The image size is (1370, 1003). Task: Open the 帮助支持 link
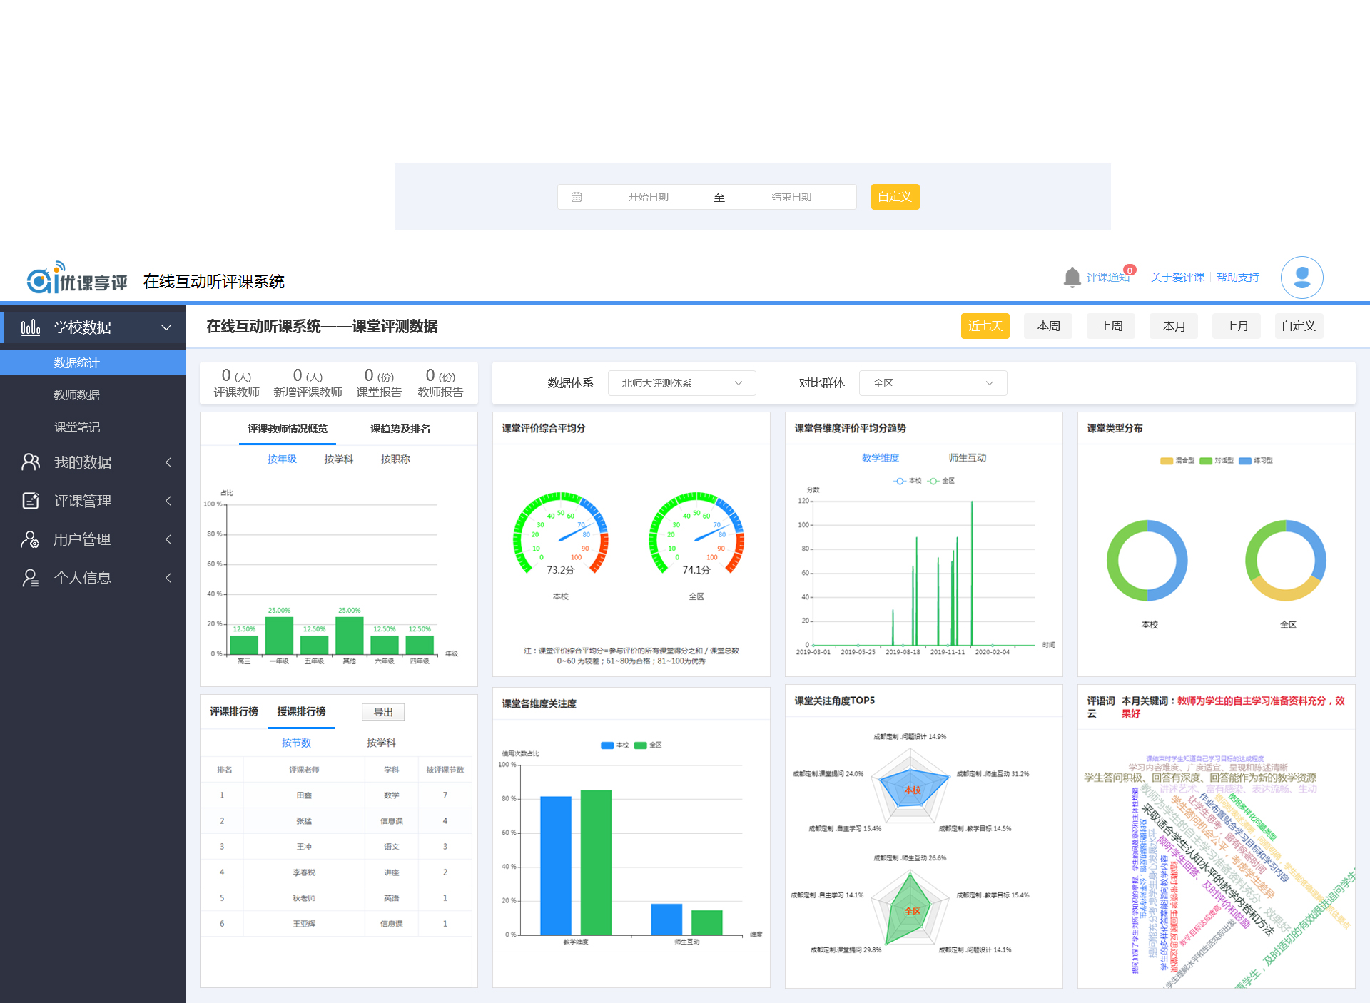tap(1238, 277)
